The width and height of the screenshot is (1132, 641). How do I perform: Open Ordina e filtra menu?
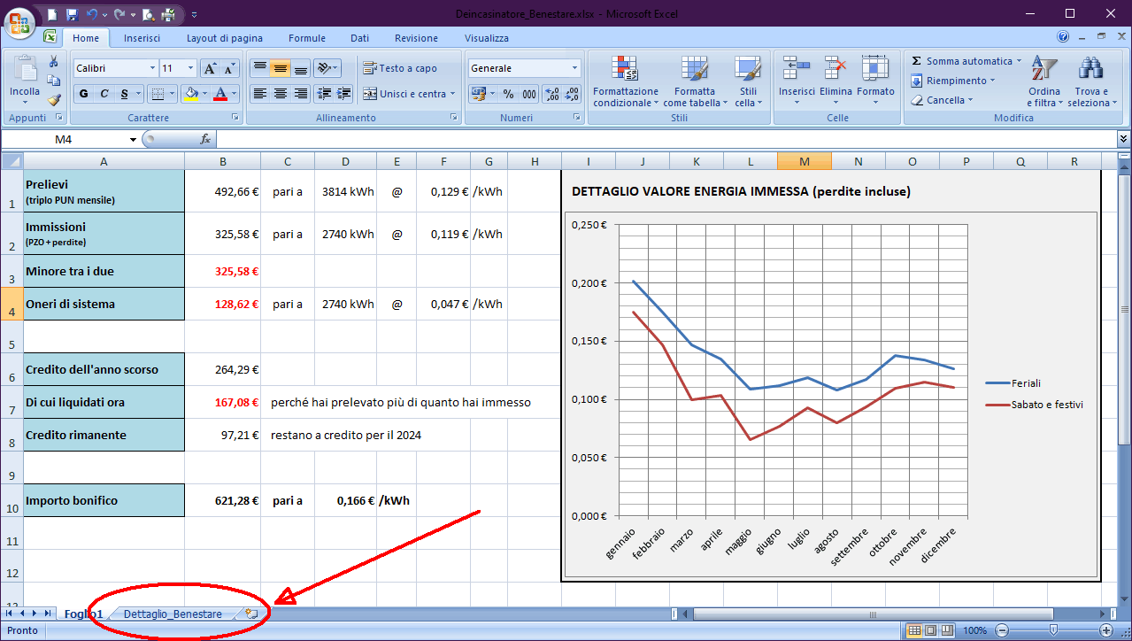pos(1044,81)
